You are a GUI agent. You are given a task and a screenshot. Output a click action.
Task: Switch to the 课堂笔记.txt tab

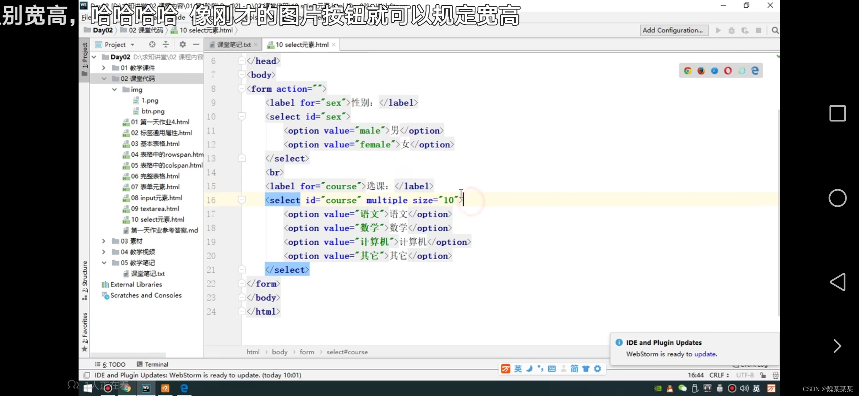coord(233,45)
